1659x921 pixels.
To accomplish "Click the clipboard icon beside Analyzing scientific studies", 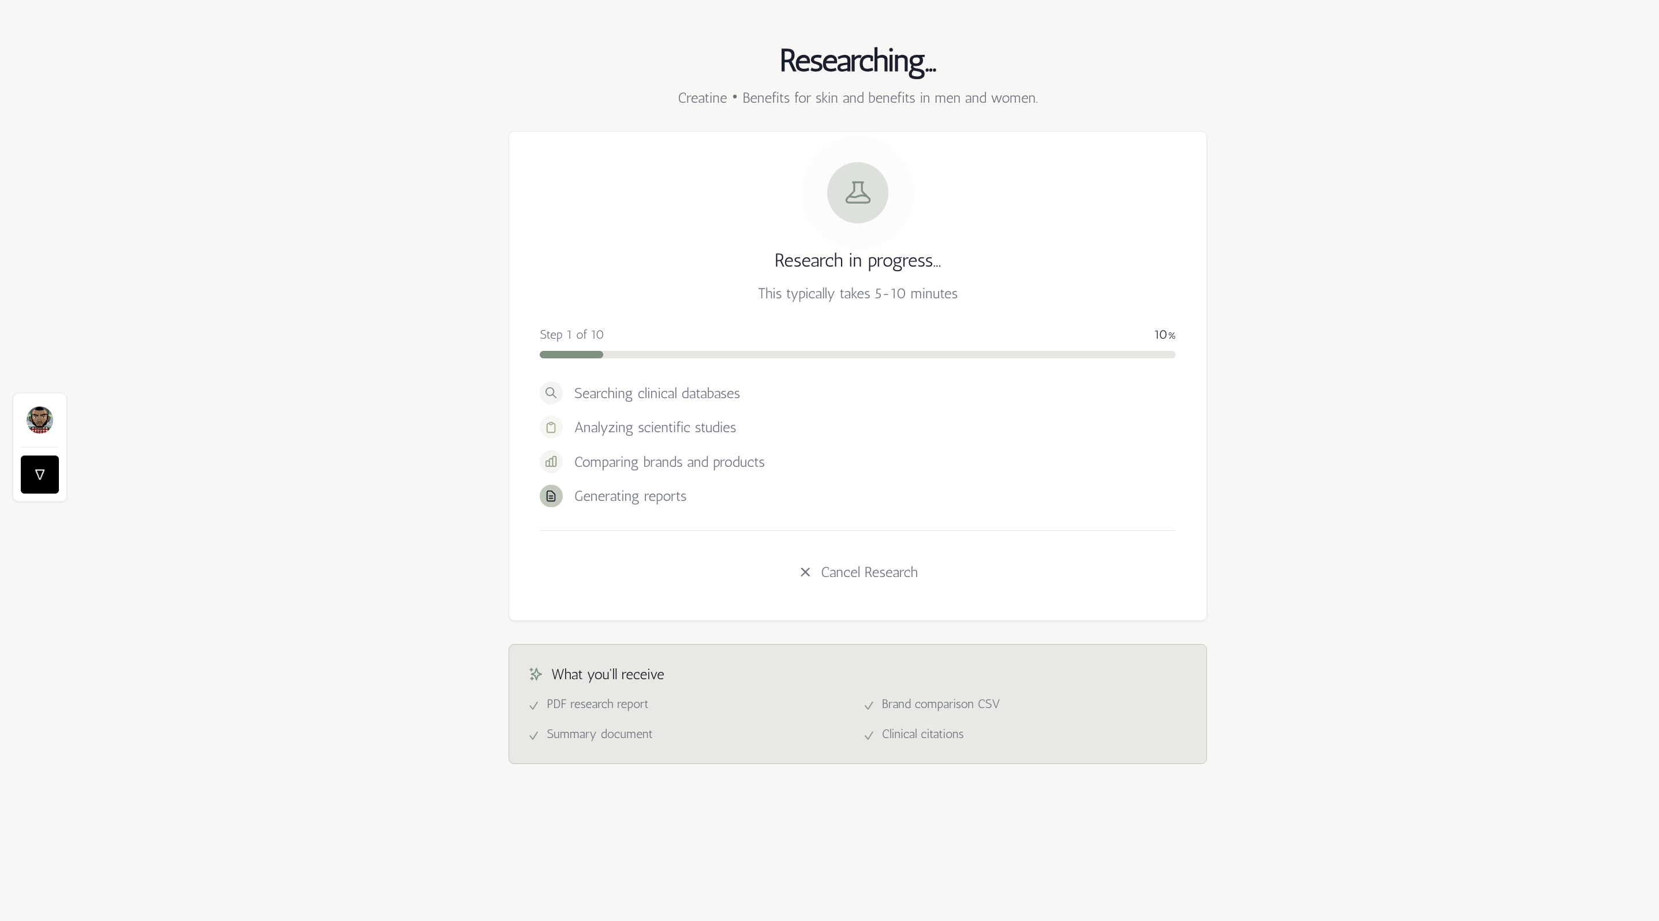I will [551, 426].
